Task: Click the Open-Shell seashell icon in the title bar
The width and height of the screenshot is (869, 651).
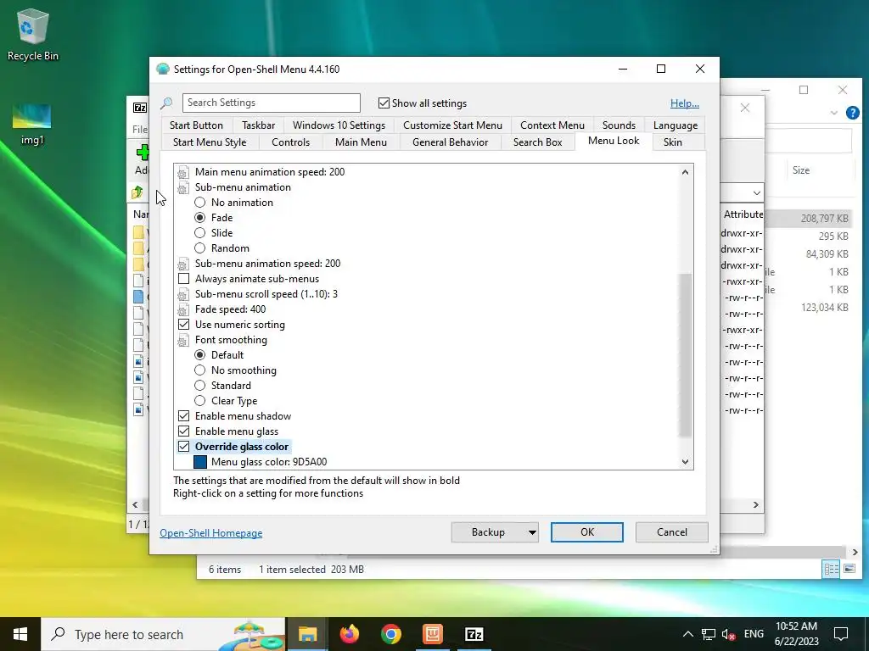Action: pyautogui.click(x=163, y=70)
